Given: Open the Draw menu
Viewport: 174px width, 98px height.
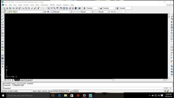Looking at the screenshot, I should (37, 5).
